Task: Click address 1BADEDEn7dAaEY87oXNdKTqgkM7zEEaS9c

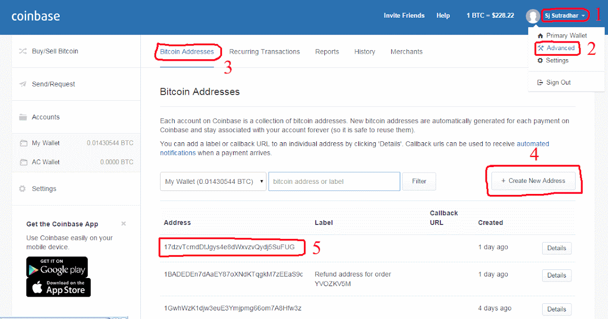Action: 234,274
